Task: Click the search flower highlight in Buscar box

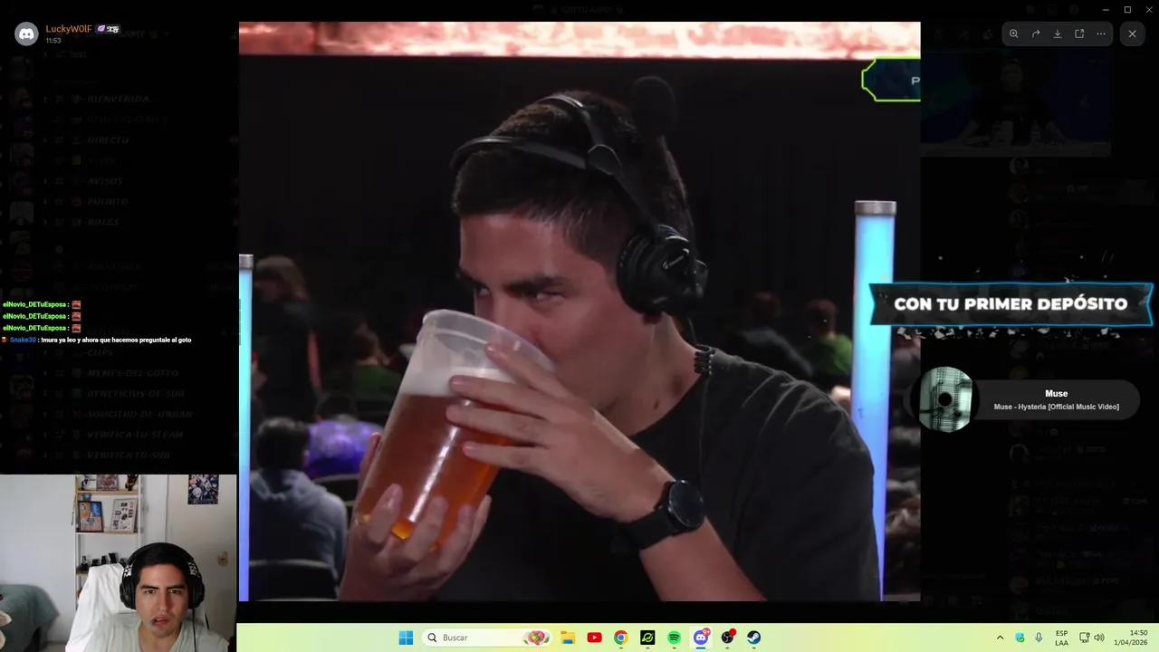Action: 536,638
